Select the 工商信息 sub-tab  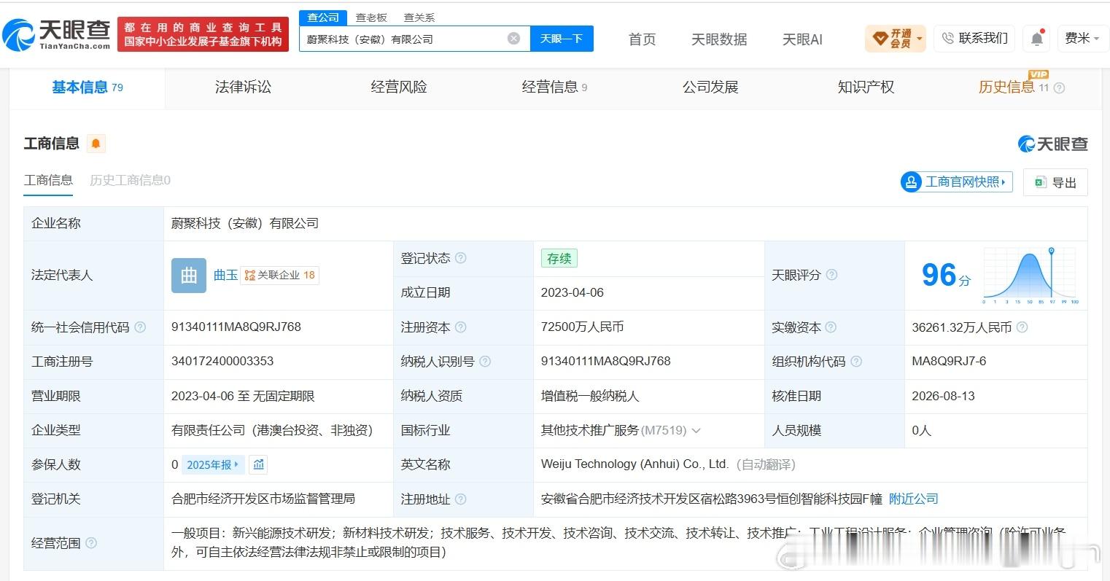(x=48, y=180)
